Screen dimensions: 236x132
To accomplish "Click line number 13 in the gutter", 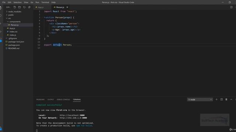I will click(39, 48).
